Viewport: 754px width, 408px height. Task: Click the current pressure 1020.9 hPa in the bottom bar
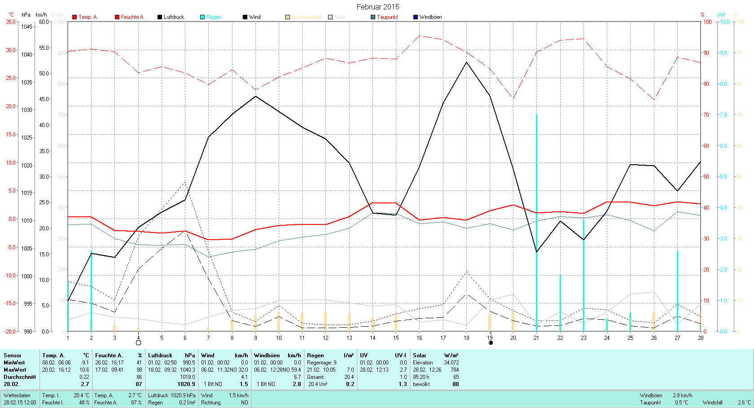pyautogui.click(x=183, y=395)
